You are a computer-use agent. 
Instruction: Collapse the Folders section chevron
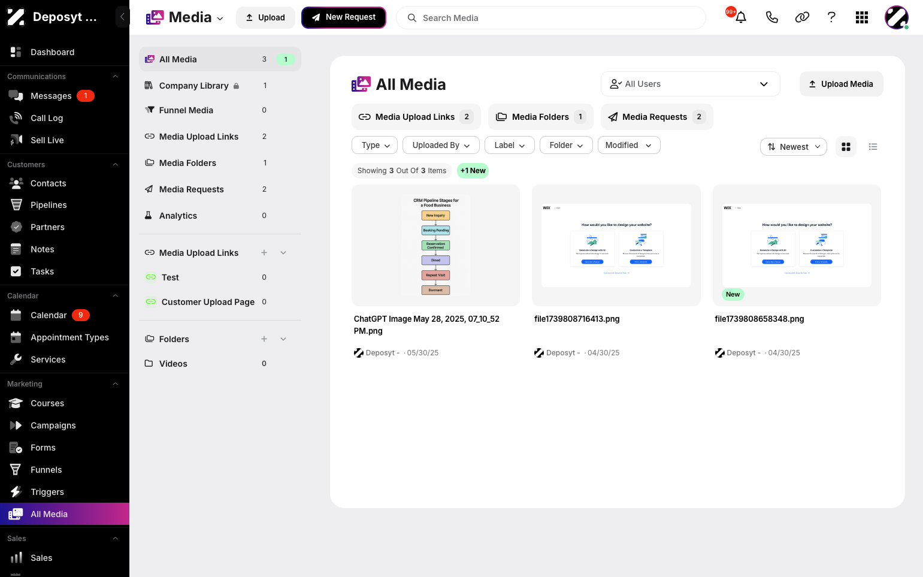tap(283, 339)
